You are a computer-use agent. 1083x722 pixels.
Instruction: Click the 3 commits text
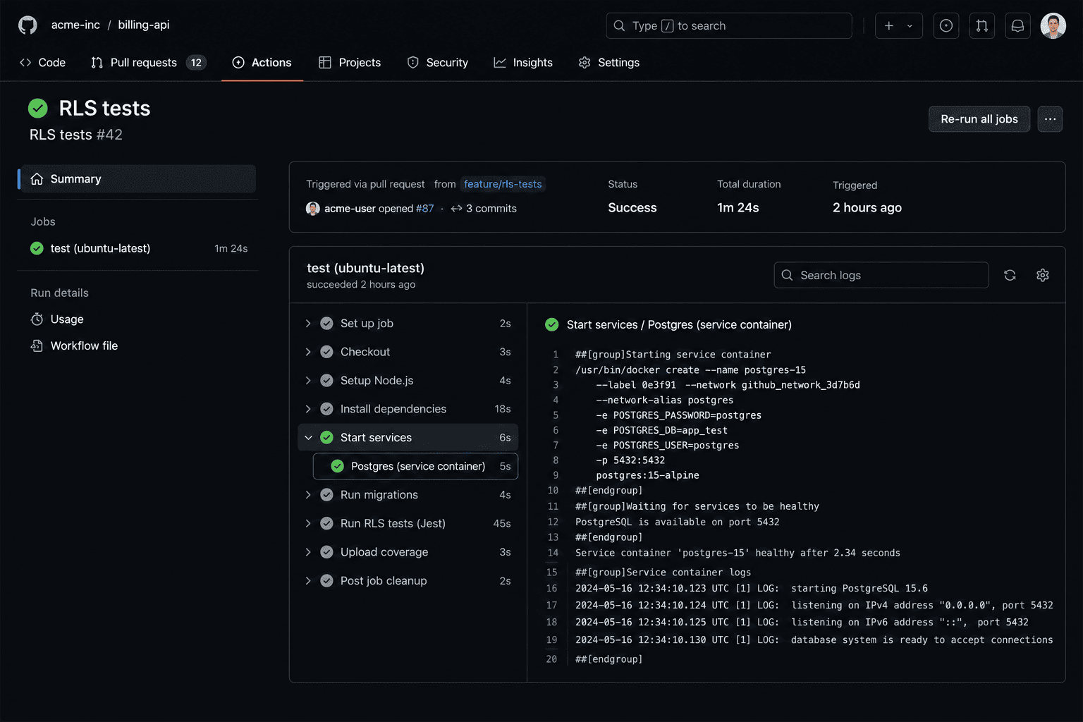point(491,209)
